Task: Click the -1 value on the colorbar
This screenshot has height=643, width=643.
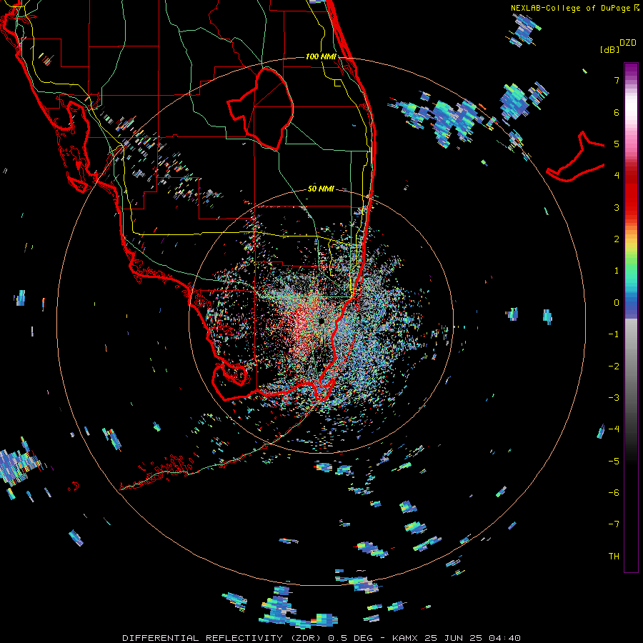Action: (614, 334)
